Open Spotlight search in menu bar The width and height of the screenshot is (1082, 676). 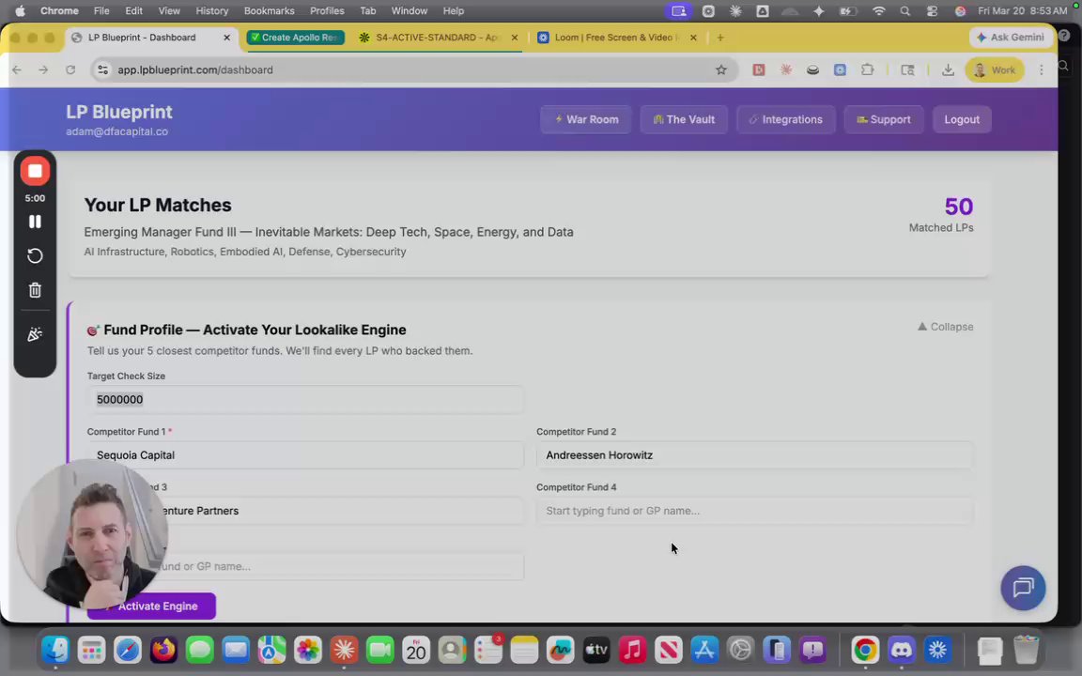pyautogui.click(x=904, y=11)
